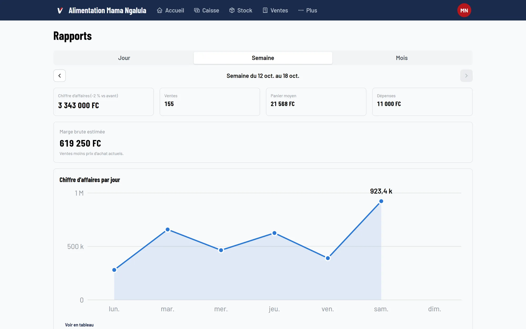Select the mercredi chart data point
Image resolution: width=526 pixels, height=329 pixels.
[x=221, y=250]
